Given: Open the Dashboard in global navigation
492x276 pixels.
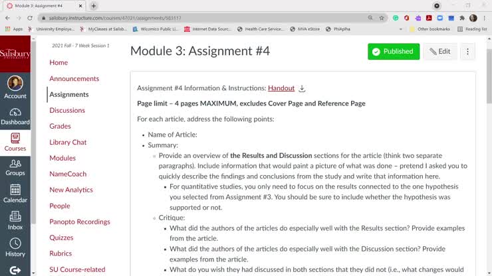Looking at the screenshot, I should (15, 117).
